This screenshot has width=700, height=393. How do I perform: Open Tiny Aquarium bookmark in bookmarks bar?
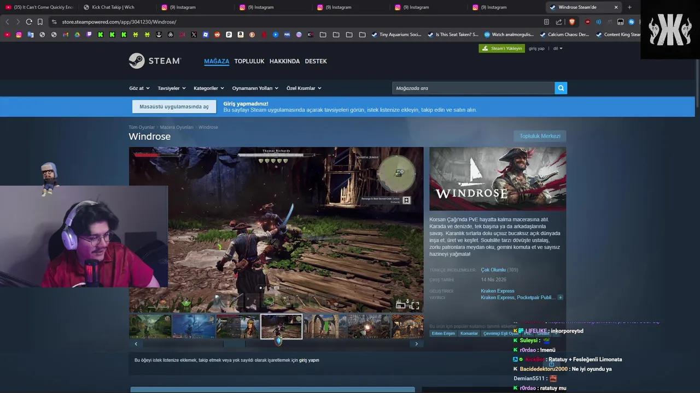point(396,34)
